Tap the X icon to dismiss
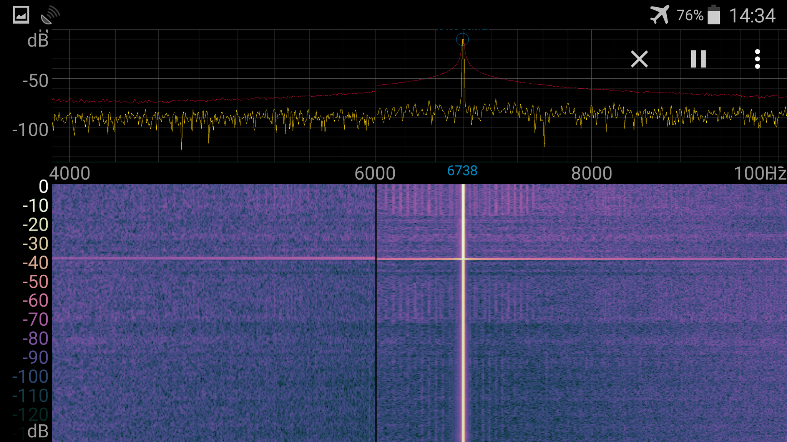This screenshot has height=442, width=787. click(639, 59)
